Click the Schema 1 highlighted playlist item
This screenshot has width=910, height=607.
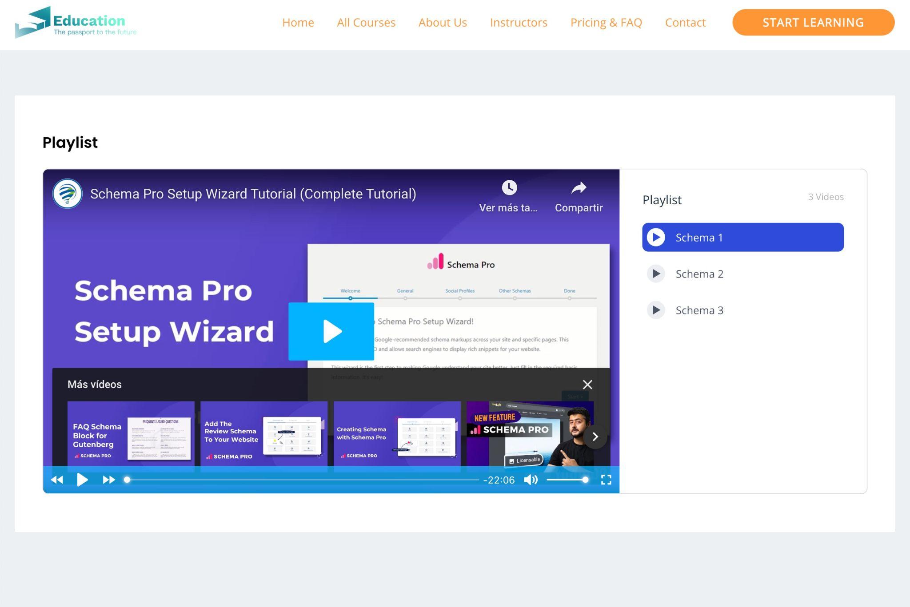click(742, 237)
